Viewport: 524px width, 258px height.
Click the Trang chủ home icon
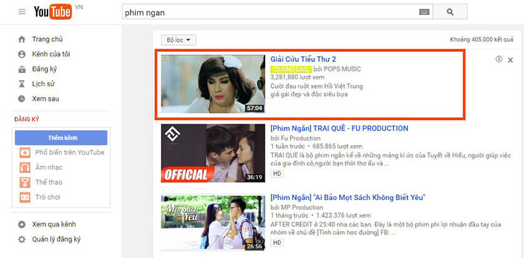tap(22, 39)
